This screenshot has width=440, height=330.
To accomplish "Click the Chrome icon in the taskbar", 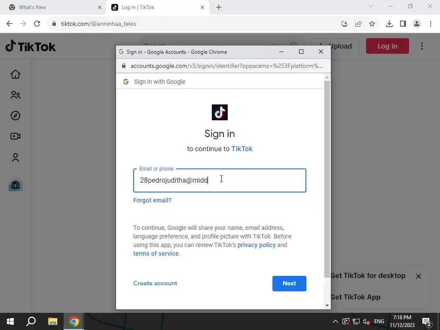I will pos(74,321).
